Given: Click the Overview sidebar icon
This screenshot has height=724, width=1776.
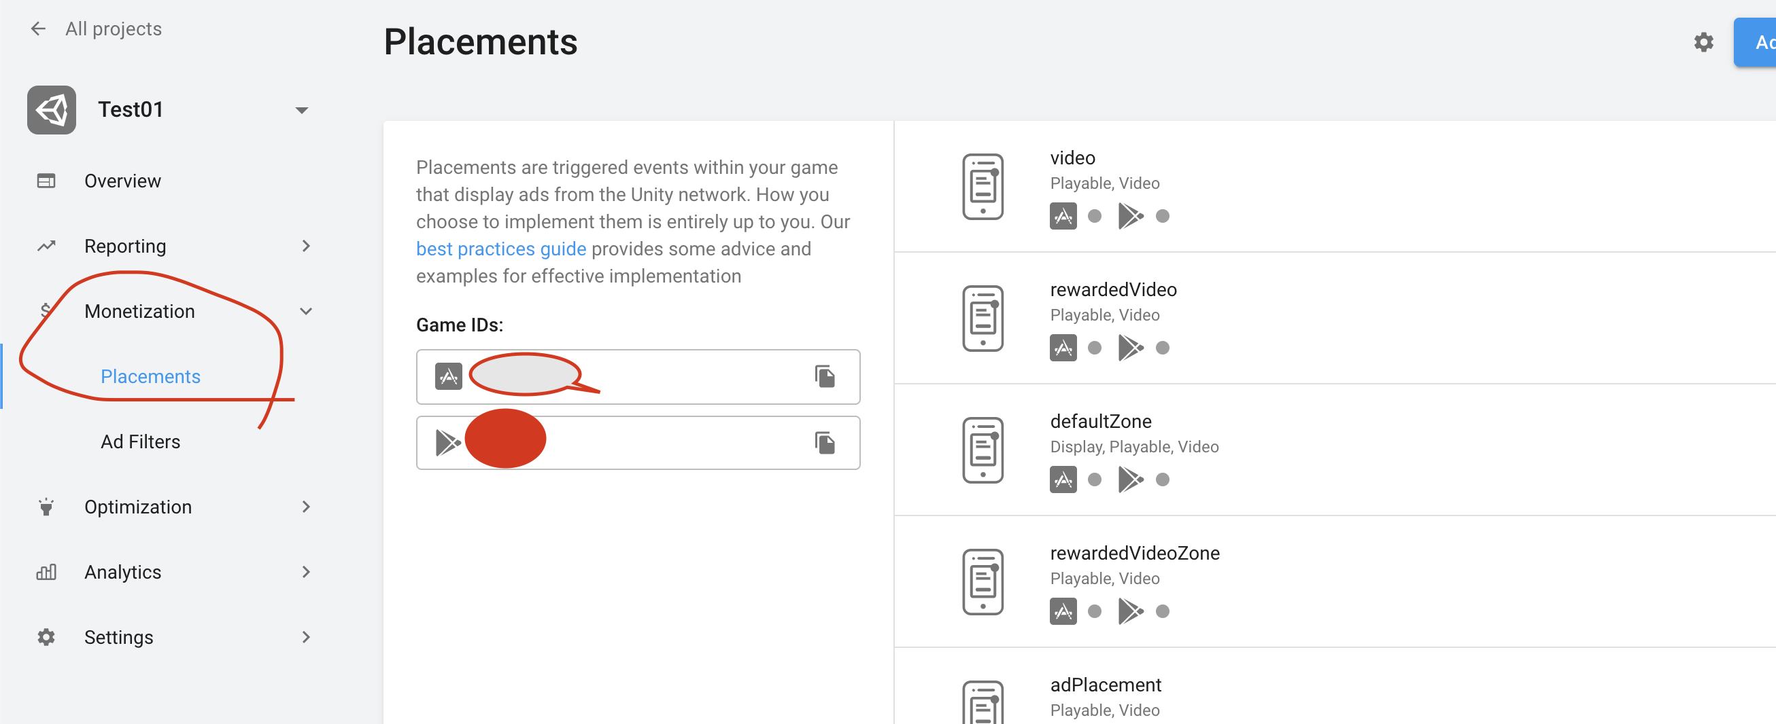Looking at the screenshot, I should (x=46, y=181).
